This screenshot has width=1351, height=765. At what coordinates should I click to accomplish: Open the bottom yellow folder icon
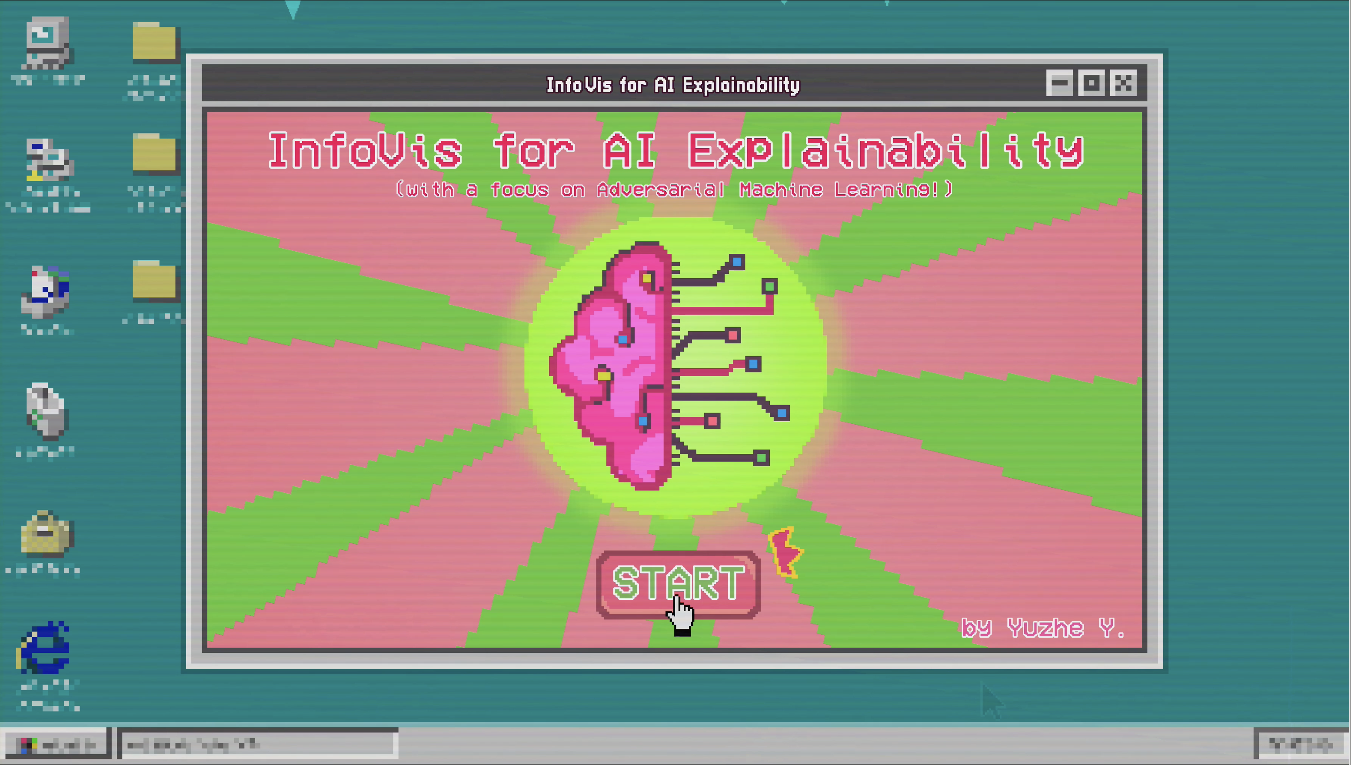click(x=154, y=280)
